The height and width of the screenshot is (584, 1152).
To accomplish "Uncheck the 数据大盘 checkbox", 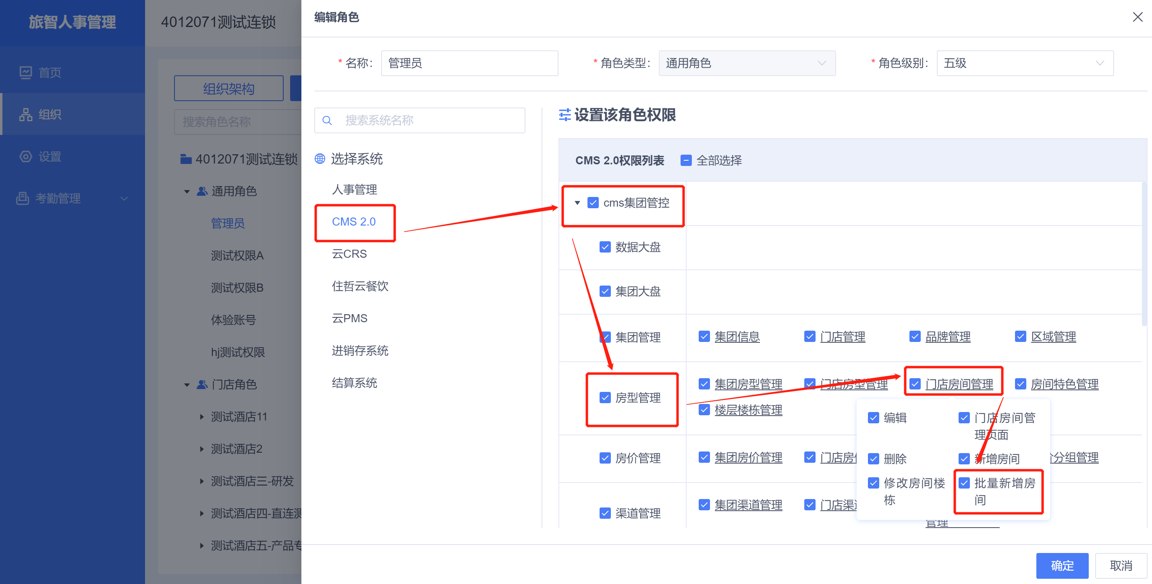I will [605, 247].
